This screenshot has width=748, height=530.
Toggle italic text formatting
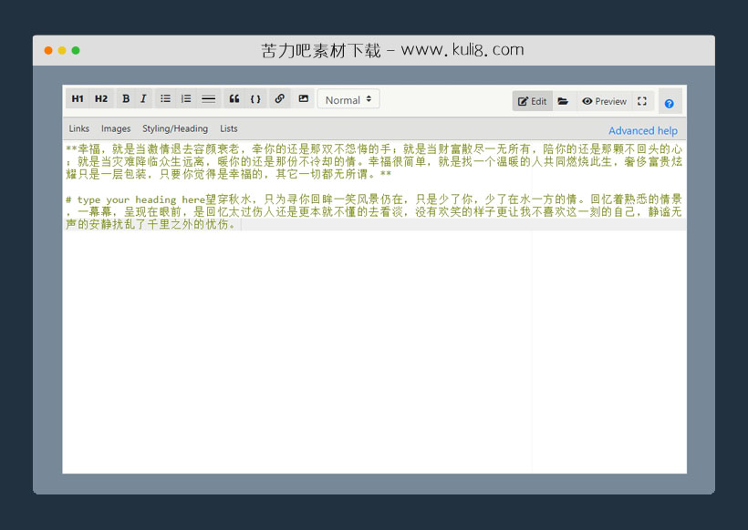[143, 99]
